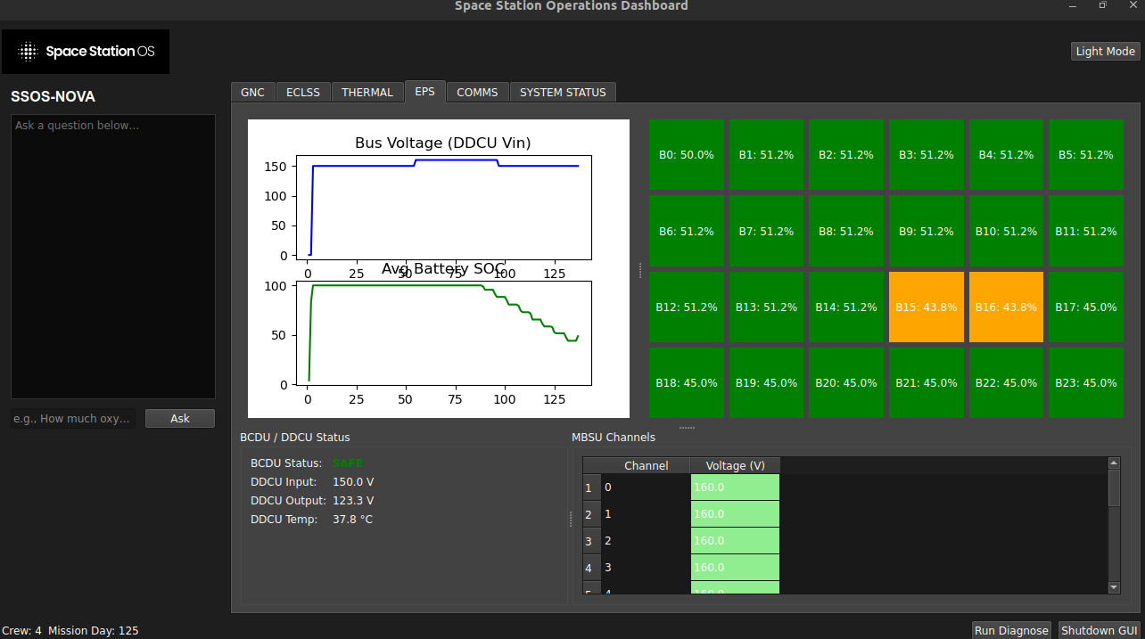Screen dimensions: 1145x639
Task: Select the THERMAL tab
Action: (367, 92)
